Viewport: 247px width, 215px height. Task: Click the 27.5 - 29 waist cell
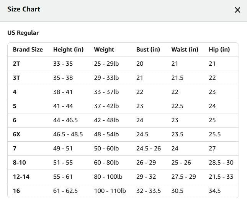point(184,177)
